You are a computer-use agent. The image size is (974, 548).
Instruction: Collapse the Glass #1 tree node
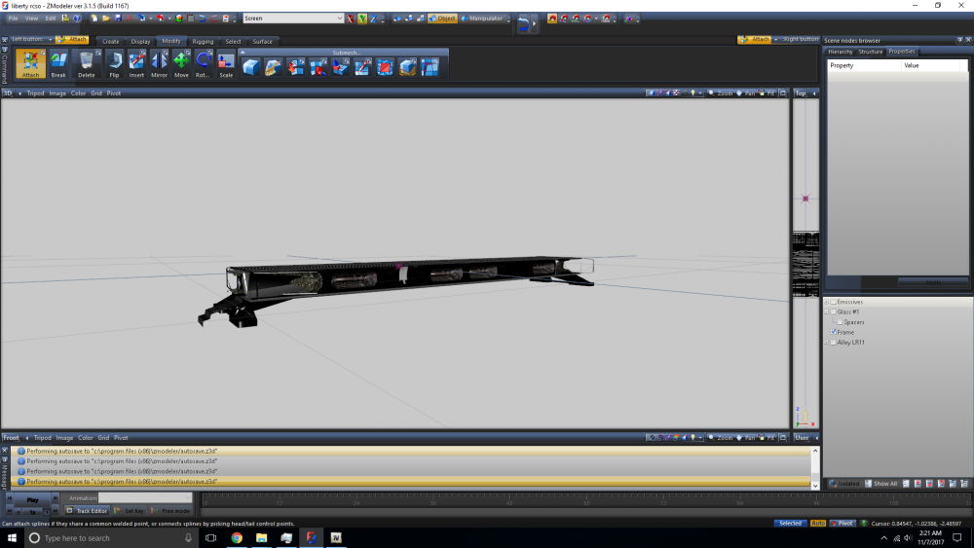(x=826, y=311)
